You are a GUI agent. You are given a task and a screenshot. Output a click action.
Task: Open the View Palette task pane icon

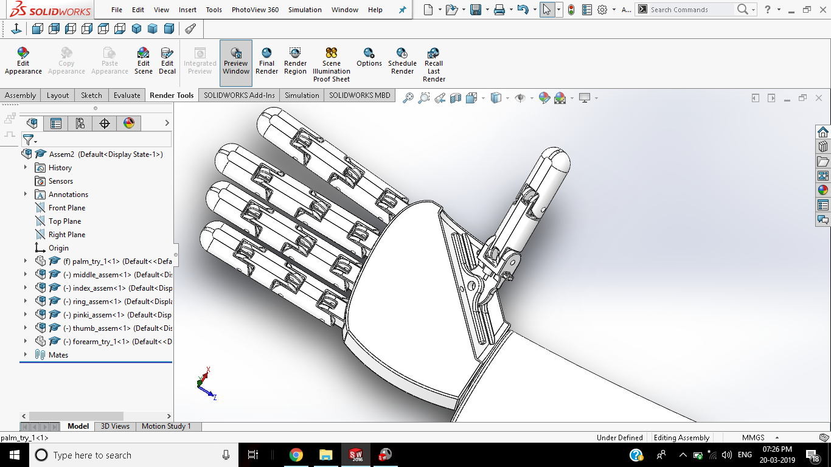click(x=823, y=176)
